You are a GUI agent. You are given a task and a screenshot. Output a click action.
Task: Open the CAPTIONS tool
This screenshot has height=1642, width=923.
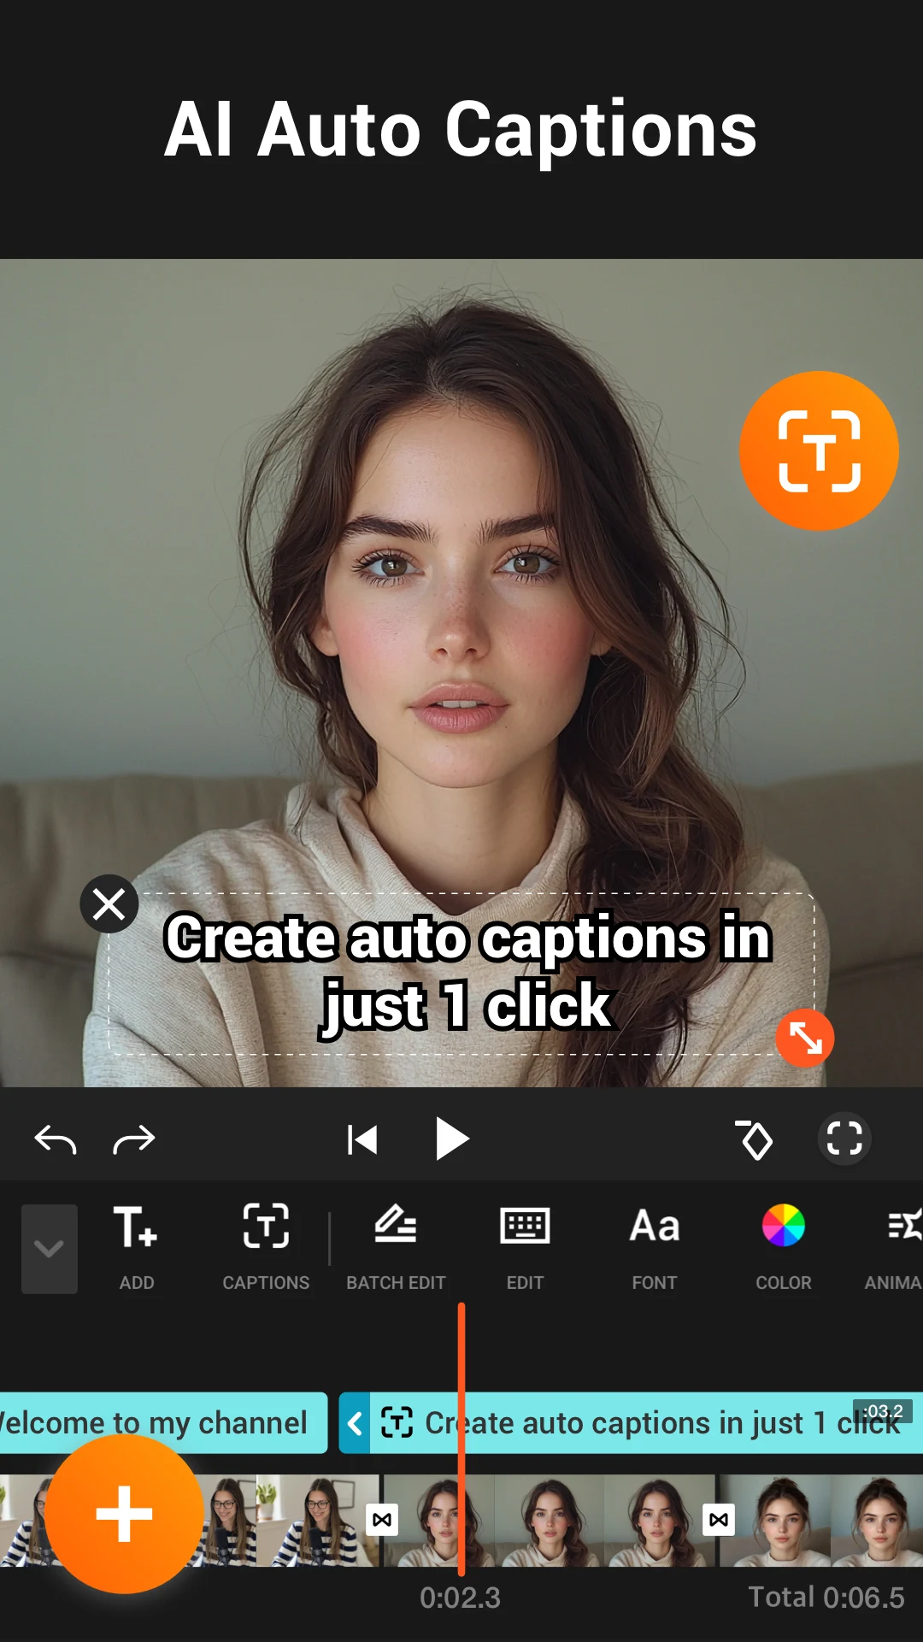coord(266,1247)
